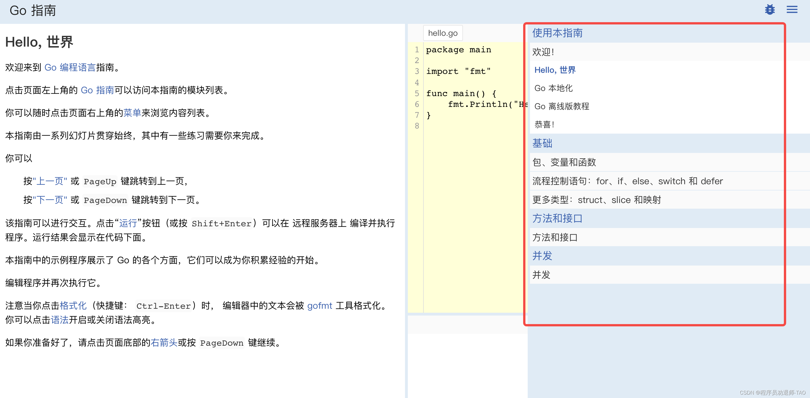Click line number 8 in the gutter

click(x=417, y=126)
